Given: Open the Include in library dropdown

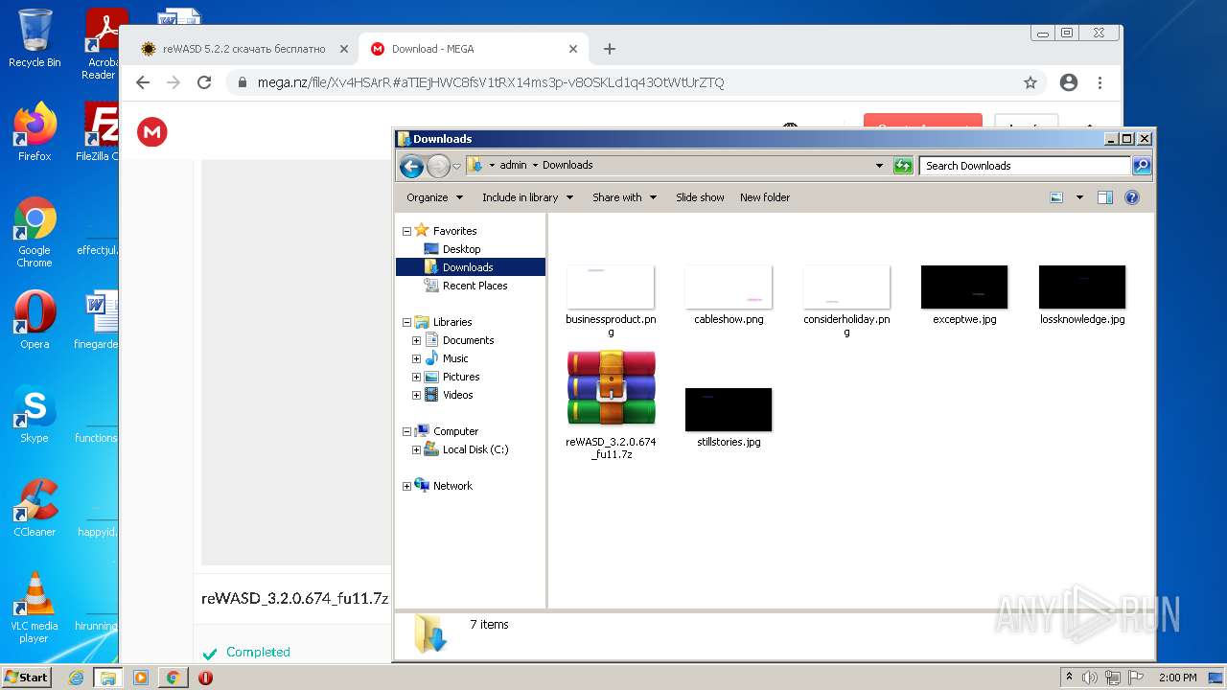Looking at the screenshot, I should click(527, 197).
